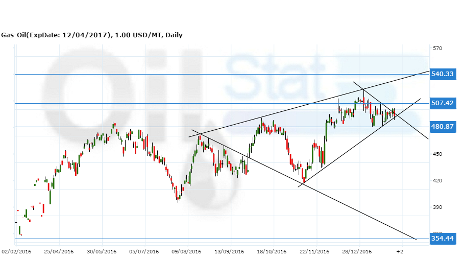Viewport: 464px width, 260px height.
Task: Select the 02/02/2016 date on time axis
Action: pyautogui.click(x=16, y=251)
